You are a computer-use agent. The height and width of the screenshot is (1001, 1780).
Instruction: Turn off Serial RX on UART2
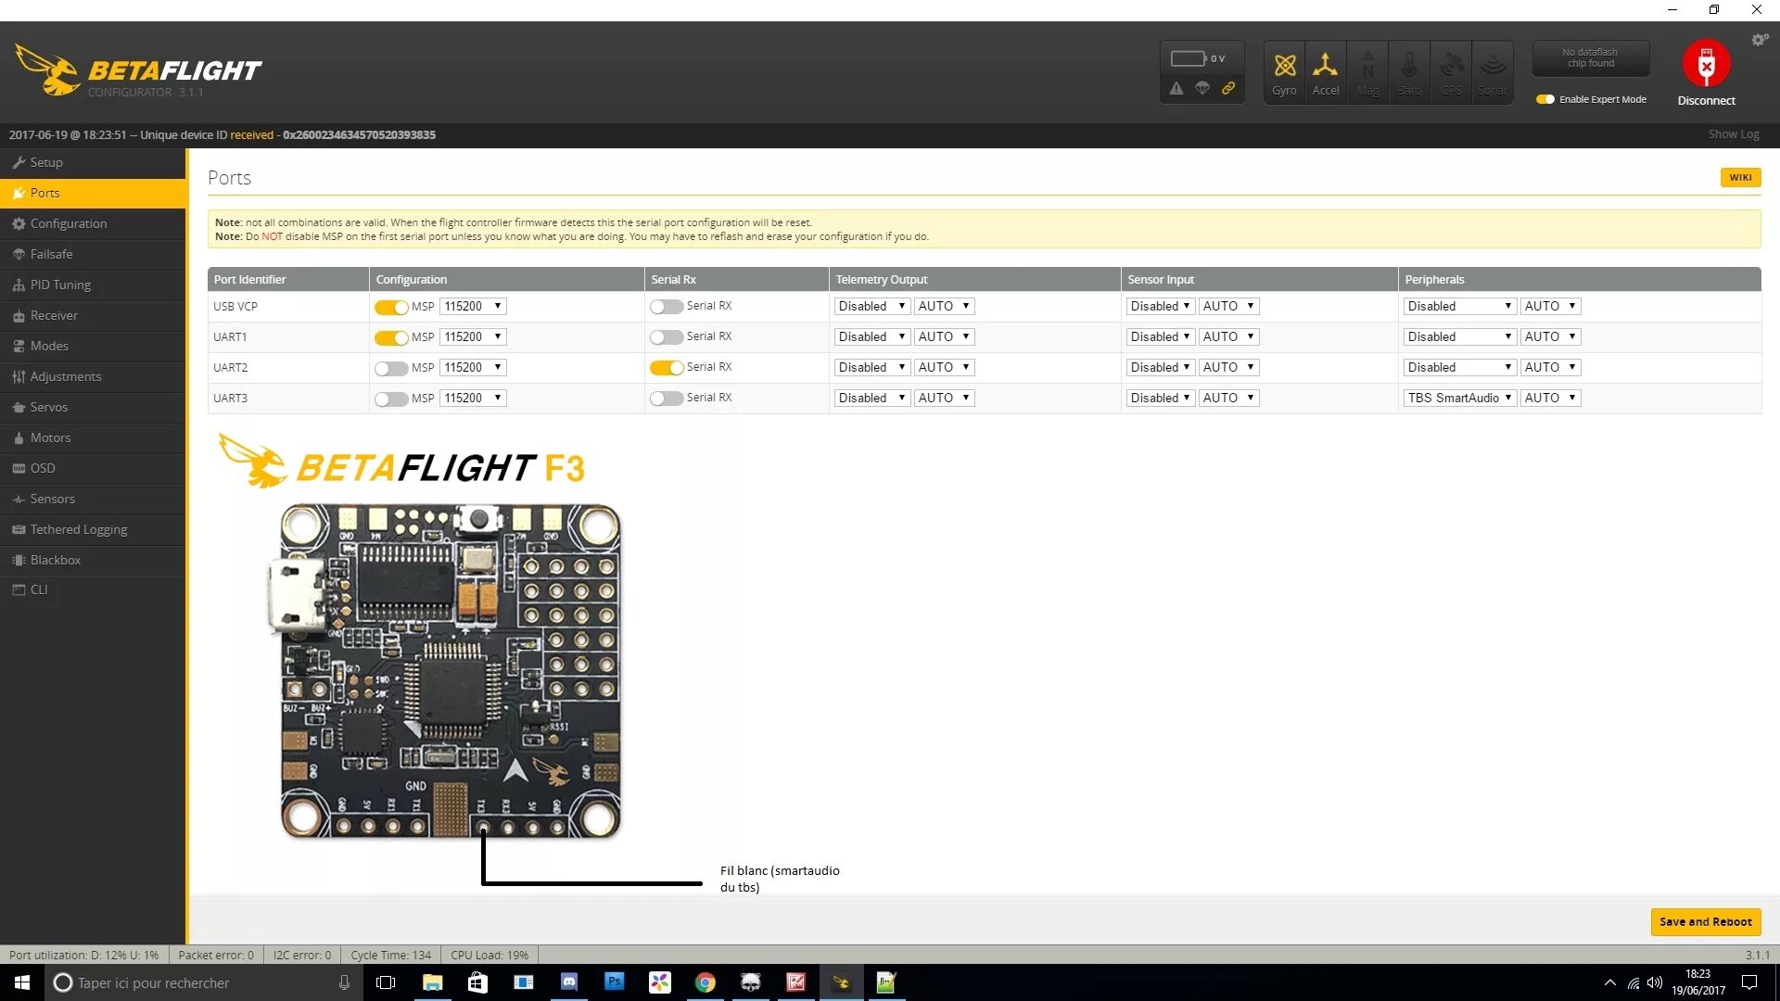tap(667, 368)
